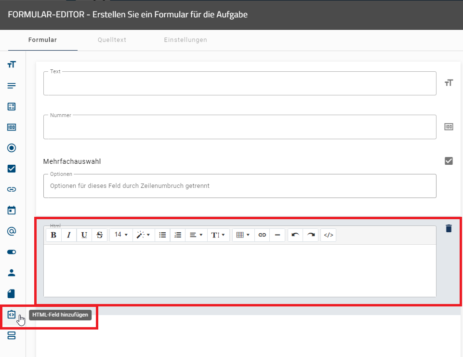Click the calculator icon in left sidebar
This screenshot has width=463, height=357.
(x=12, y=106)
